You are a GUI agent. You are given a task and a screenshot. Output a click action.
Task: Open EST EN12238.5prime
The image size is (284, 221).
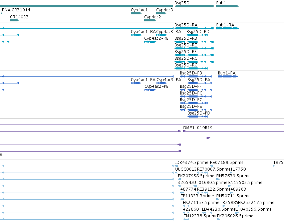click(186, 219)
